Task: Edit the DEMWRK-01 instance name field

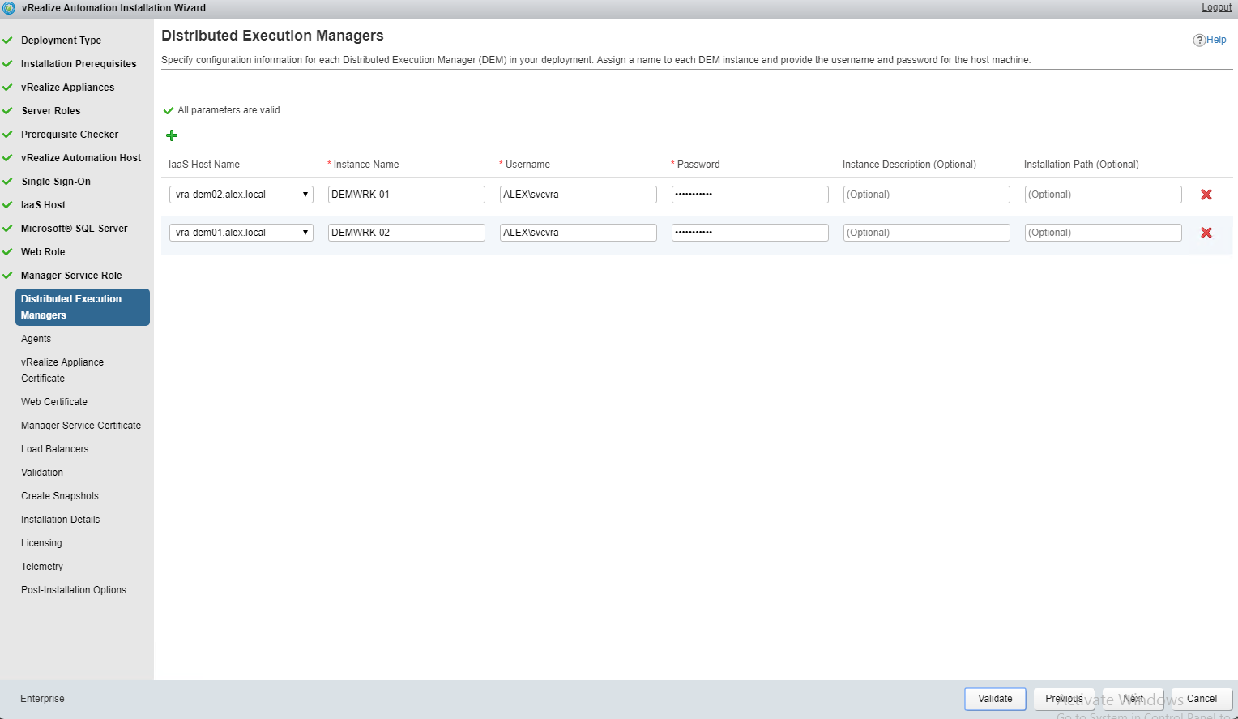Action: click(406, 195)
